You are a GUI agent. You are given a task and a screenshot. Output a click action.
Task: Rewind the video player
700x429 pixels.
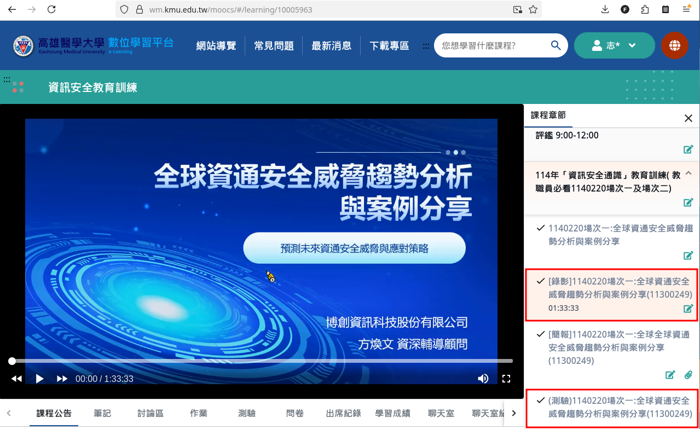(17, 379)
